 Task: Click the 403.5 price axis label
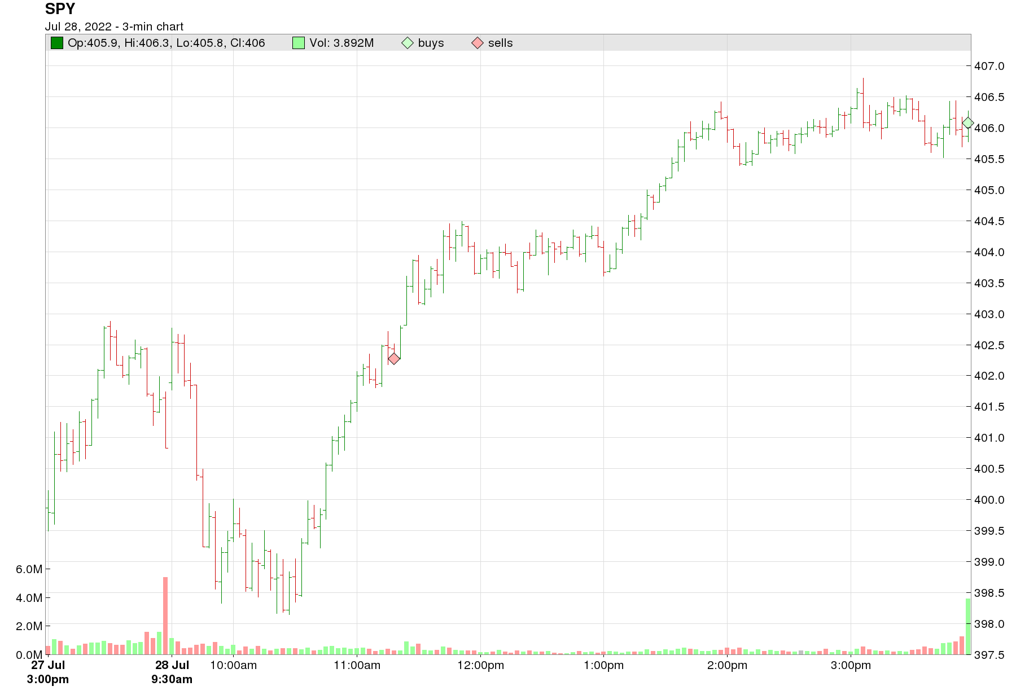click(989, 283)
